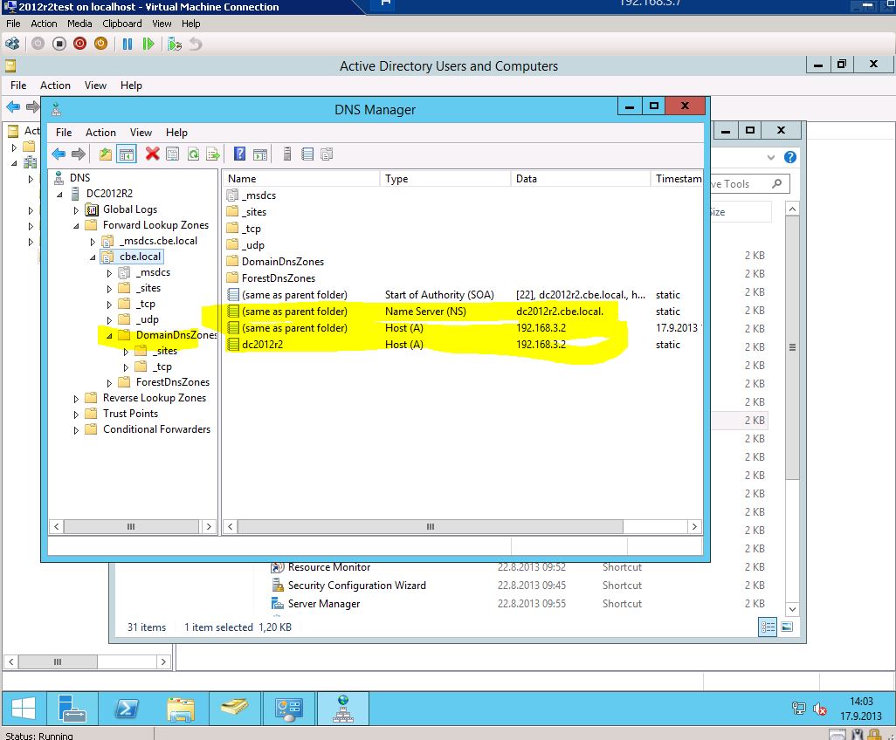Open Action menu in Active Directory window
The image size is (896, 740).
[55, 85]
